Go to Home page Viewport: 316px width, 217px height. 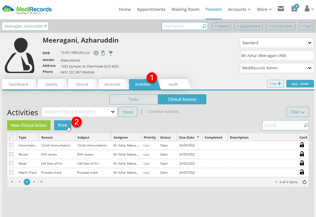click(125, 9)
